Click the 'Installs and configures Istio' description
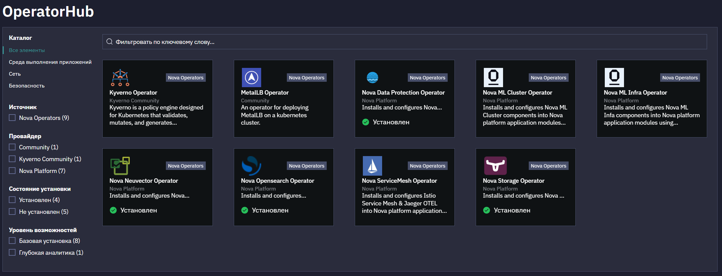The width and height of the screenshot is (722, 276). [x=404, y=203]
